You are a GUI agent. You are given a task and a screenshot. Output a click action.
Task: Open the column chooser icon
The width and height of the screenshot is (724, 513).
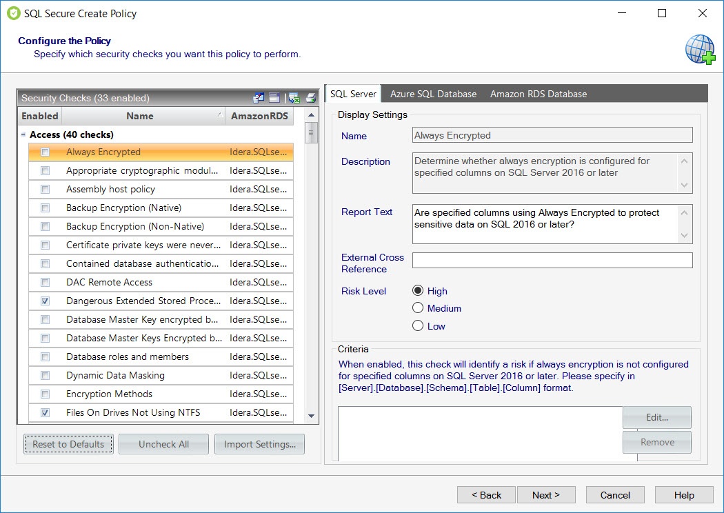(x=259, y=98)
